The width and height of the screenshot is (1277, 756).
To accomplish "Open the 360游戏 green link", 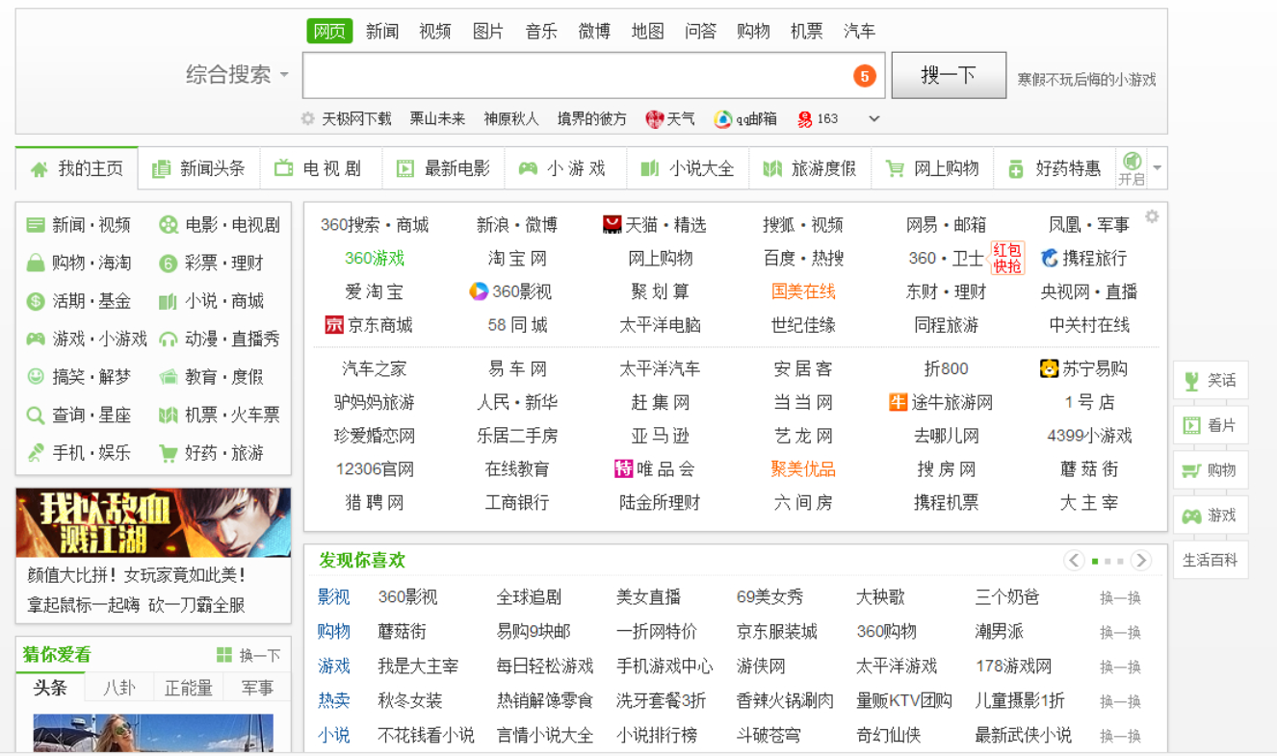I will [x=375, y=258].
